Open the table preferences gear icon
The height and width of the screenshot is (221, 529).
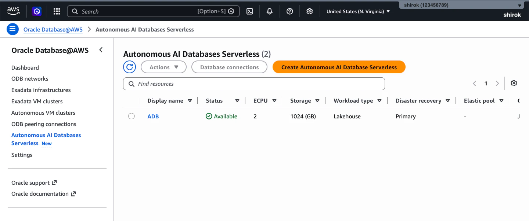pos(514,83)
